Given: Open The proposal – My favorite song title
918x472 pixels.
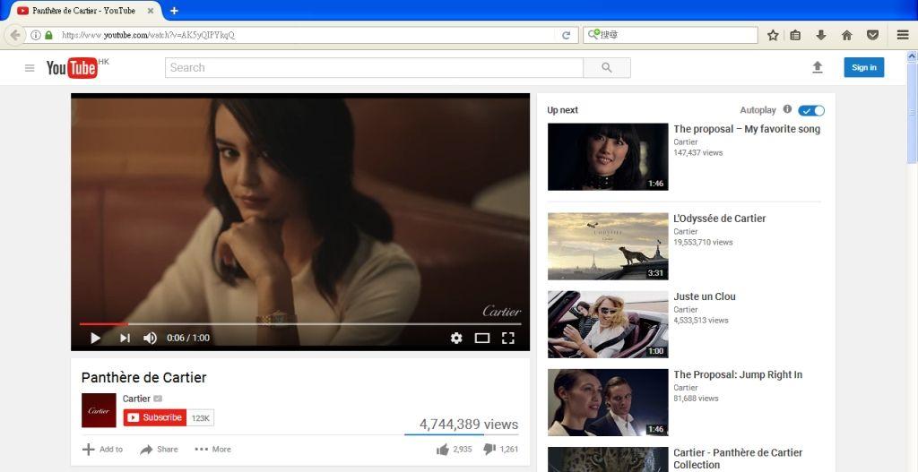Looking at the screenshot, I should (747, 129).
